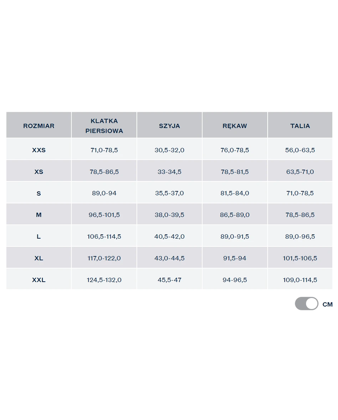Image resolution: width=338 pixels, height=420 pixels.
Task: Click the sleeve value 91,5-94 cell
Action: (235, 258)
